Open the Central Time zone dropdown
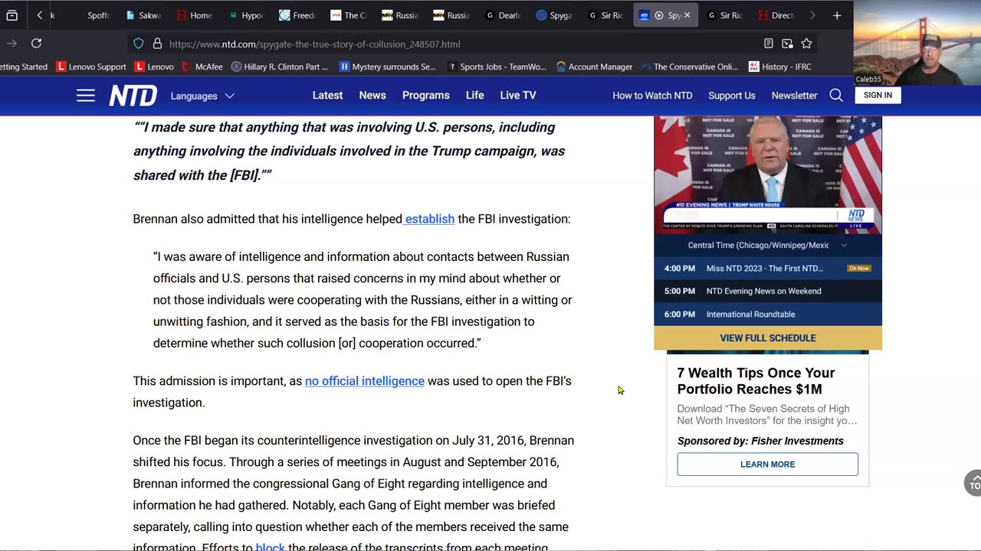Viewport: 981px width, 551px height. coord(767,245)
